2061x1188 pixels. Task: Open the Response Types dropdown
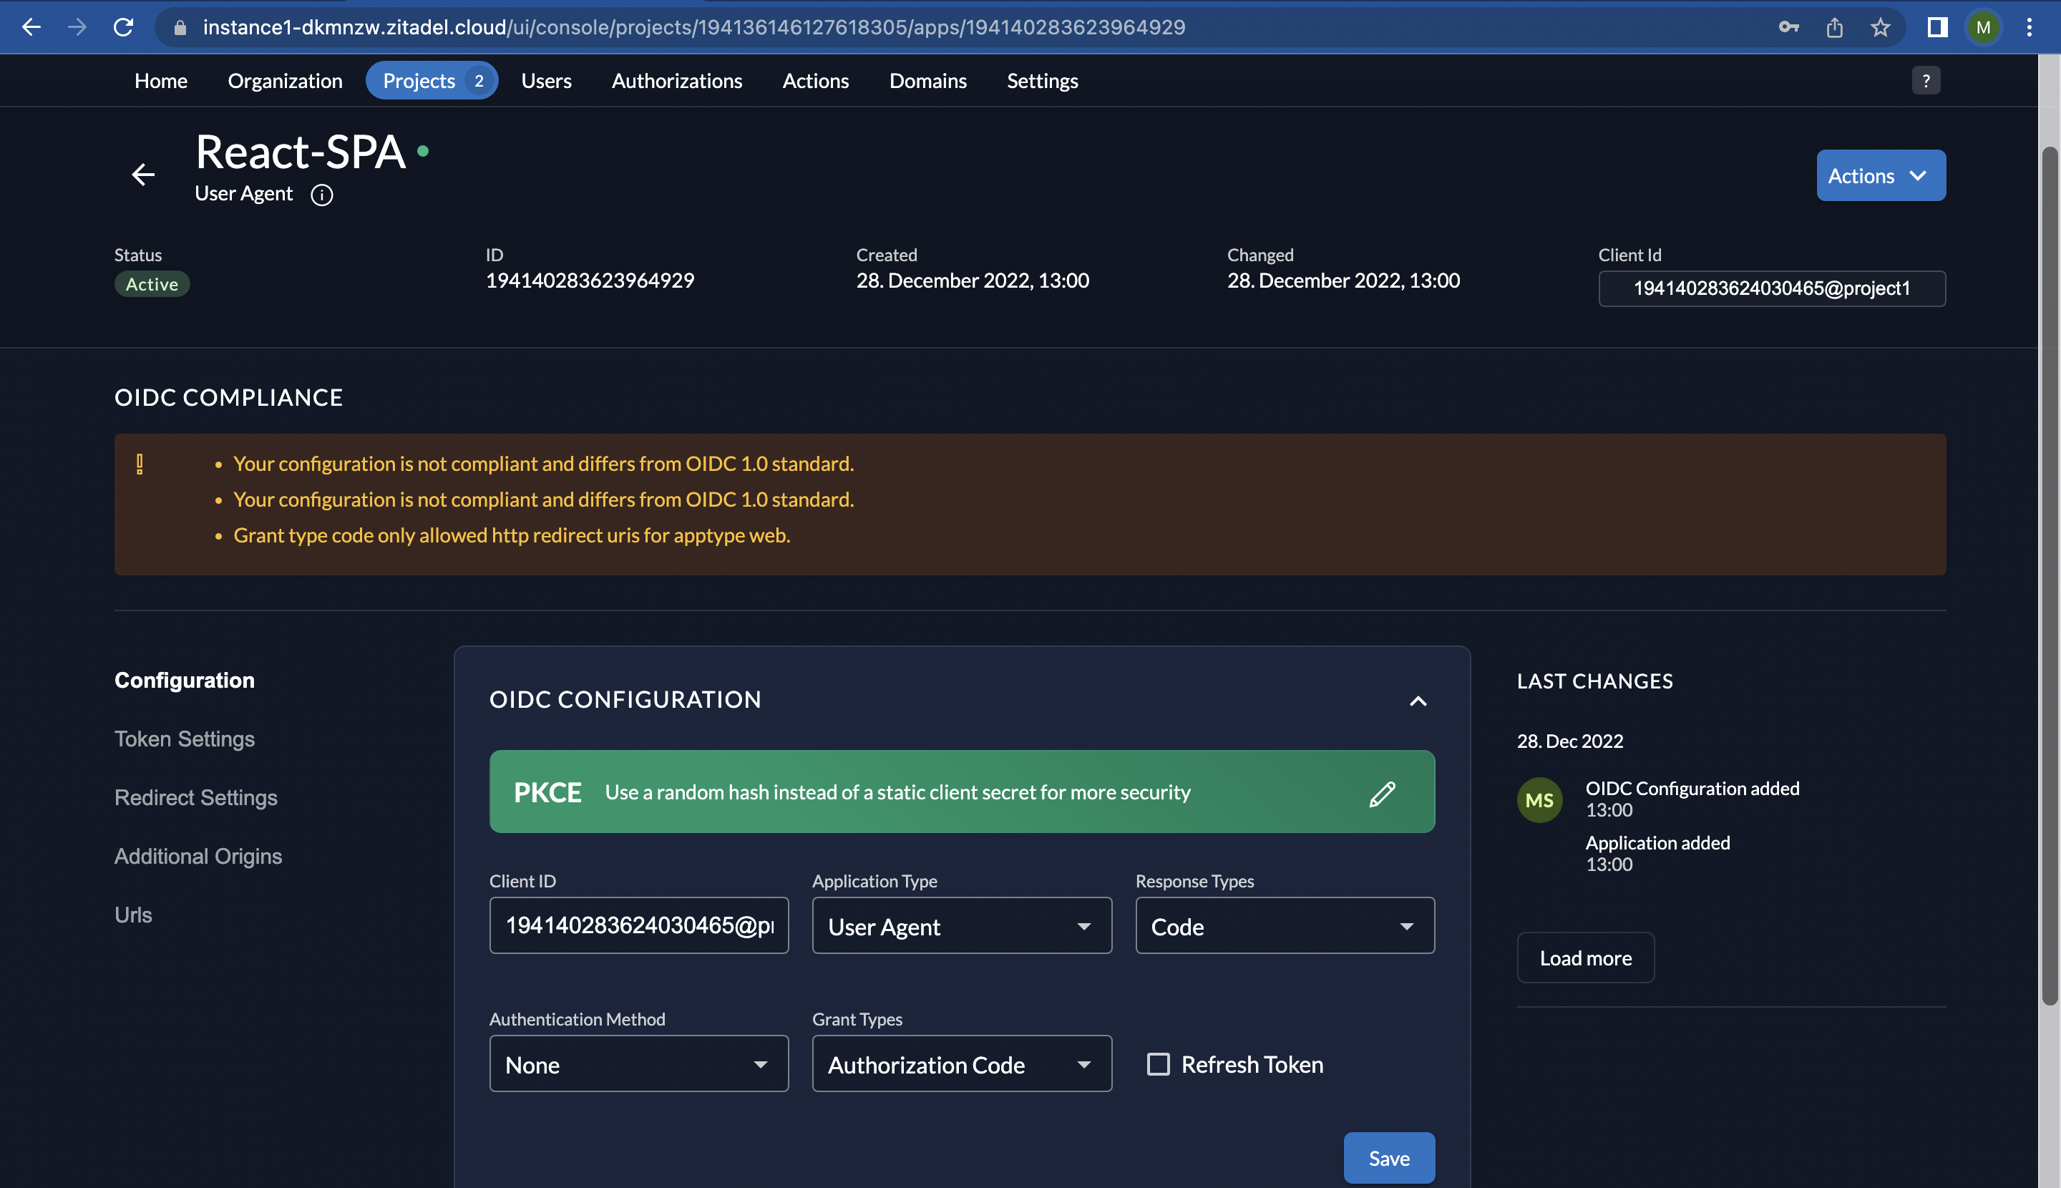click(1285, 926)
